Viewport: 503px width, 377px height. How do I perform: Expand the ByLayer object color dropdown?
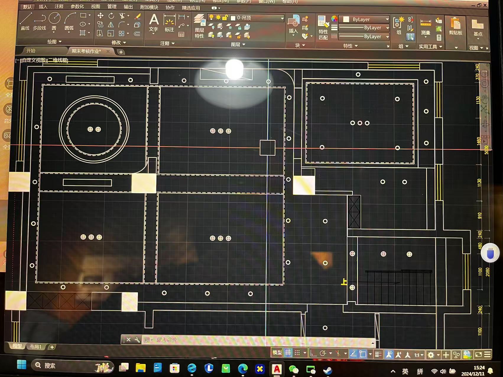click(x=387, y=19)
